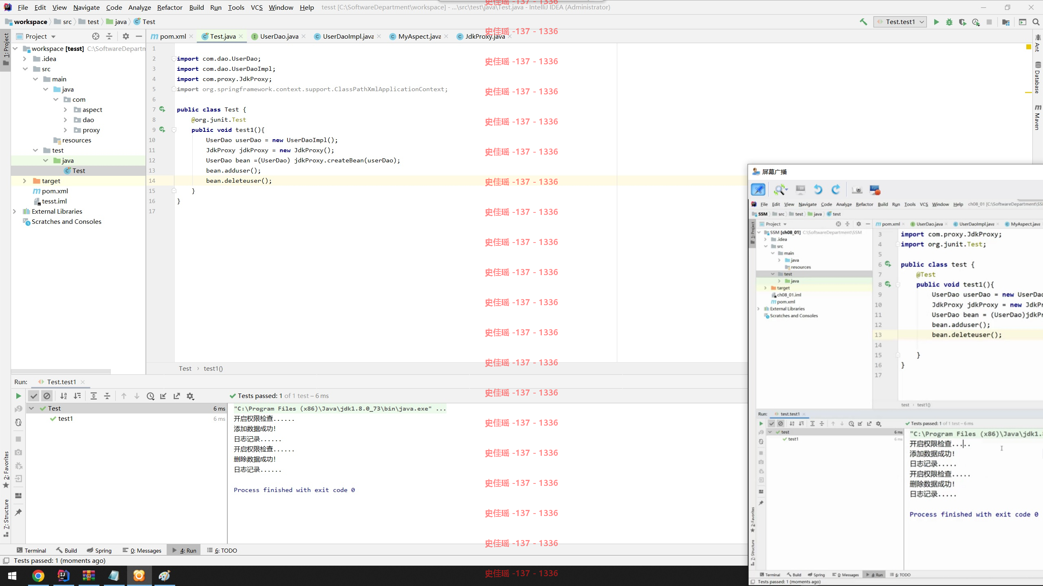The image size is (1043, 586).
Task: Collapse all test results
Action: coord(107,396)
